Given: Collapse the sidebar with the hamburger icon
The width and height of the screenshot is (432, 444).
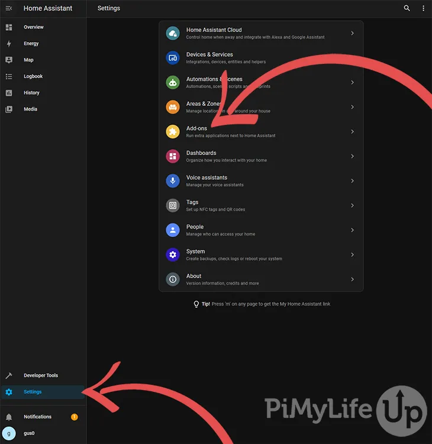Looking at the screenshot, I should pos(9,8).
